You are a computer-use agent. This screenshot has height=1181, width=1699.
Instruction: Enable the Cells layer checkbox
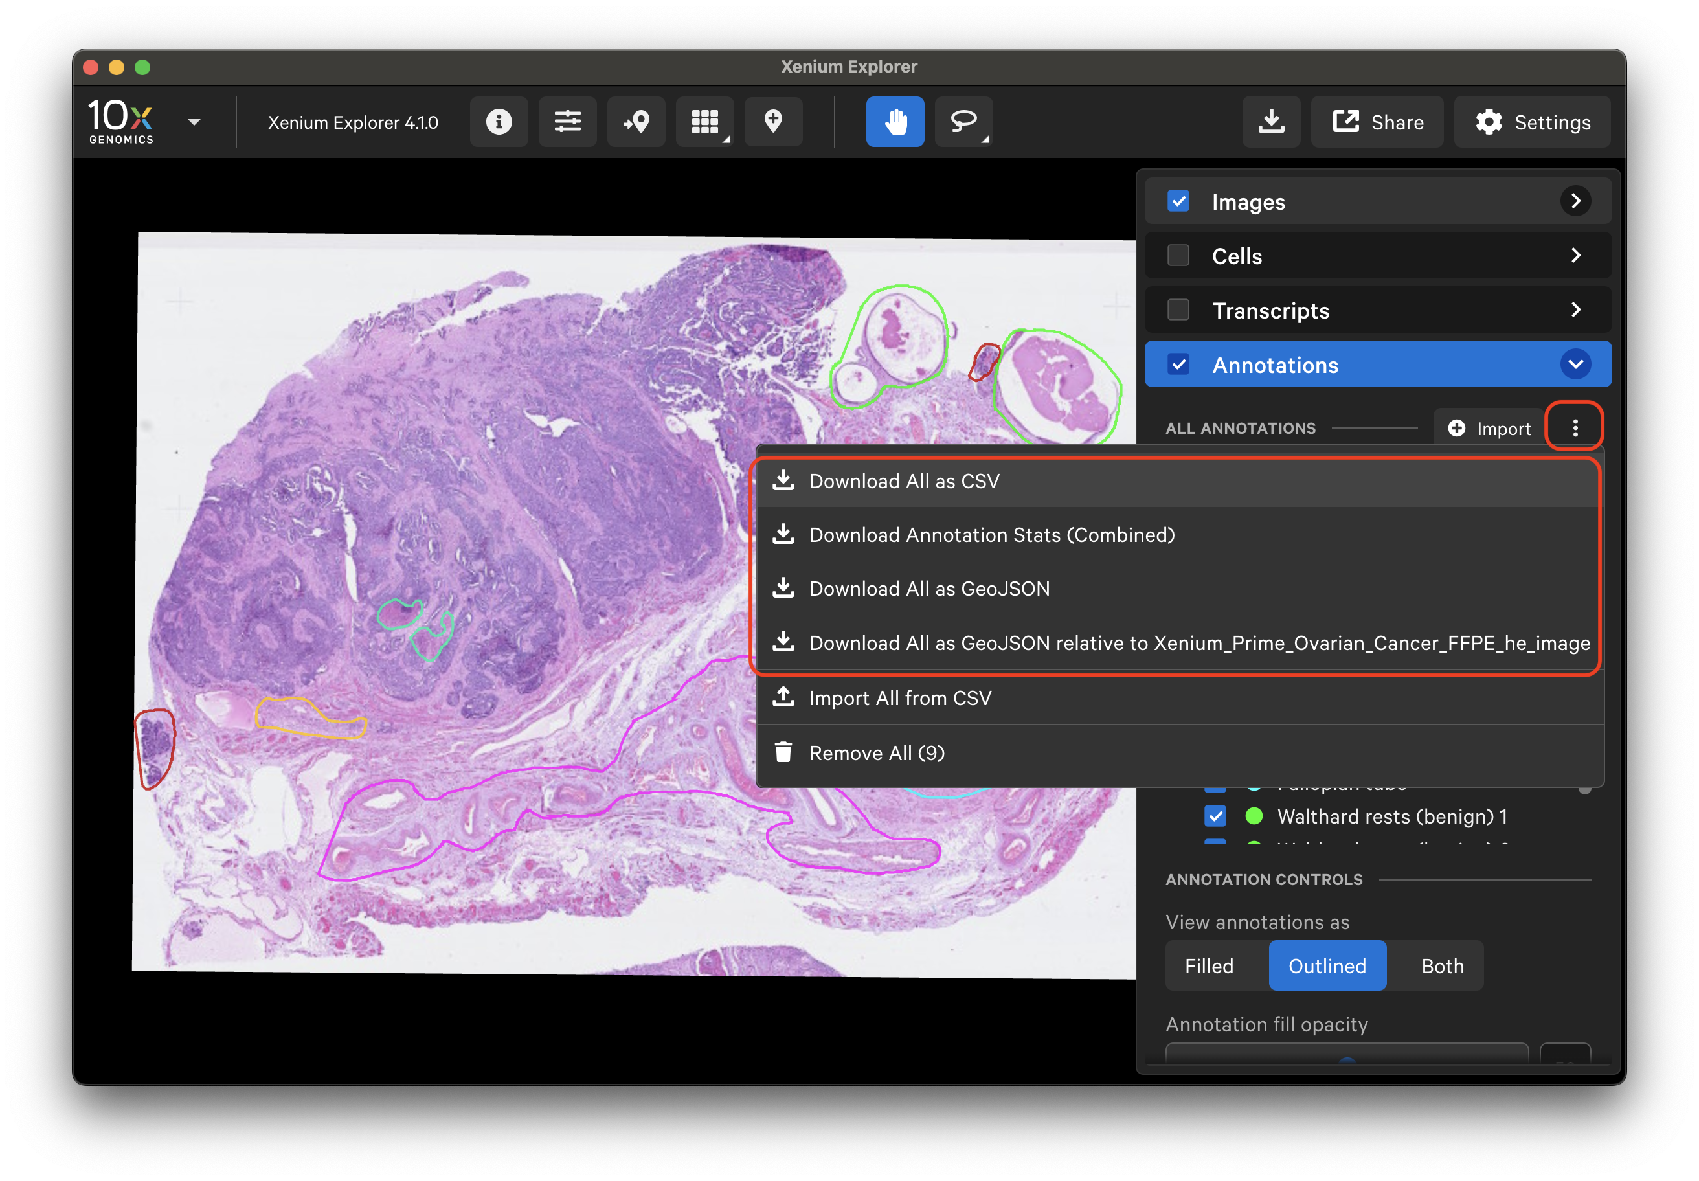1178,256
